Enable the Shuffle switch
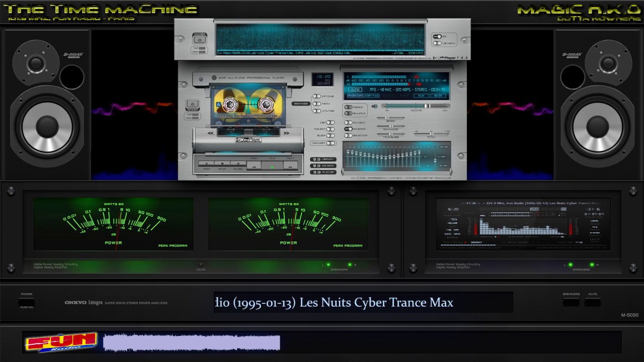 (x=348, y=113)
